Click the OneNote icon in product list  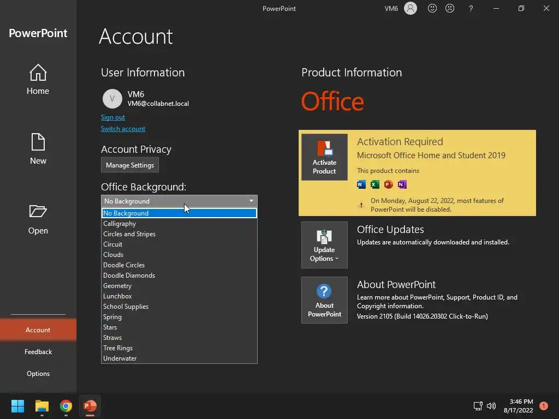402,184
